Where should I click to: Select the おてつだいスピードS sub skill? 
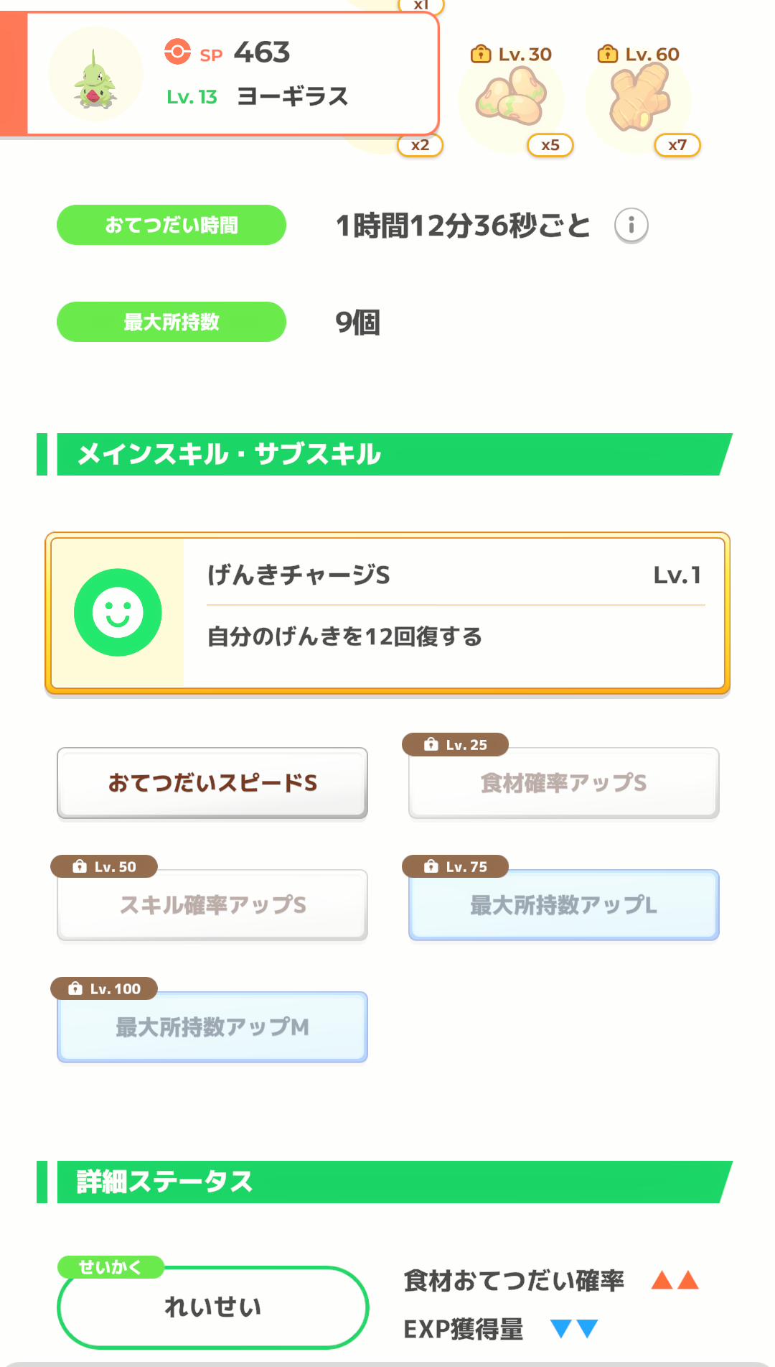pos(212,783)
